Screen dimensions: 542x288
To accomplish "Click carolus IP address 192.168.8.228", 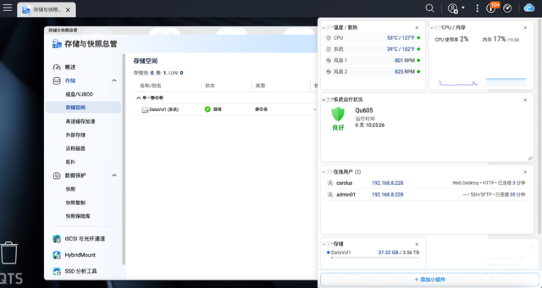I will pyautogui.click(x=387, y=183).
